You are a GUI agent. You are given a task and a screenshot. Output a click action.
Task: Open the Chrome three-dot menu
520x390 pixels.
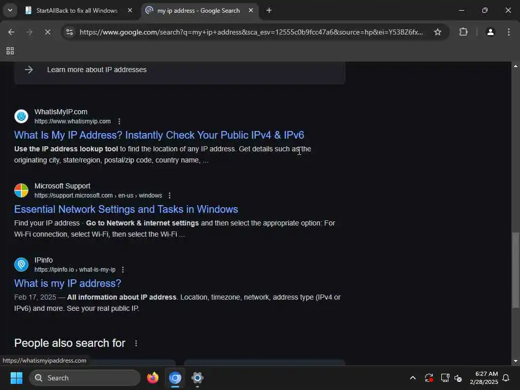click(509, 32)
